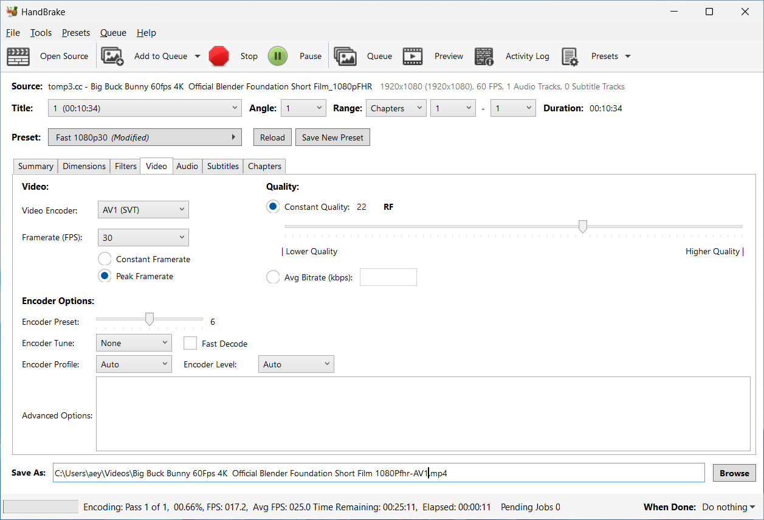Click the Reload preset button
Viewport: 764px width, 520px height.
(x=272, y=137)
